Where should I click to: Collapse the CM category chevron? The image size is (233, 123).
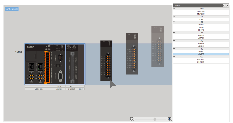pos(174,57)
